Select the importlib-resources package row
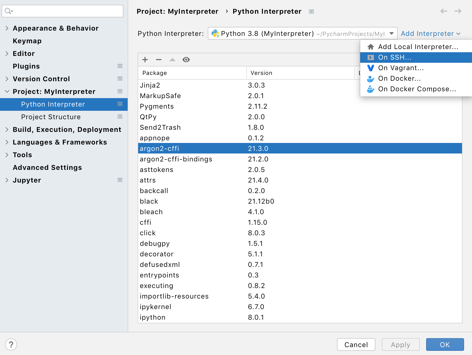Screen dimensions: 472x355 (x=300, y=296)
